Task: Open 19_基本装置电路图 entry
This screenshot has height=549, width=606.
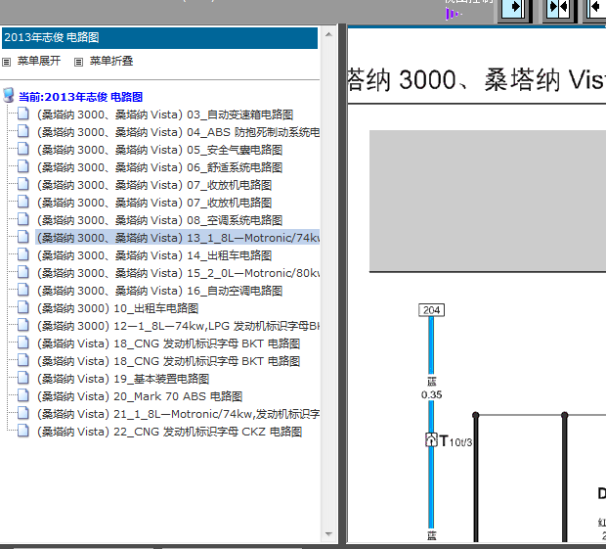Action: pos(123,379)
